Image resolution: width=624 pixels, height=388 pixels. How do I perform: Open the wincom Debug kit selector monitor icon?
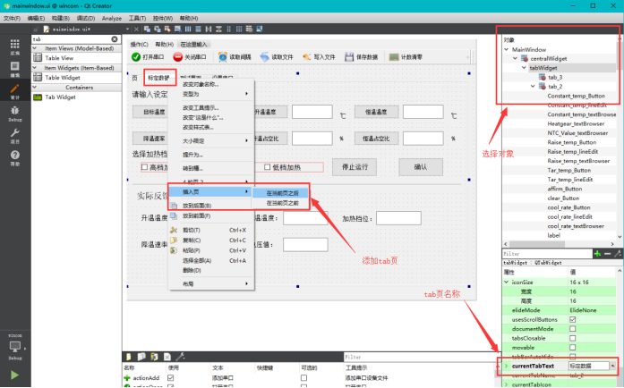tap(14, 347)
